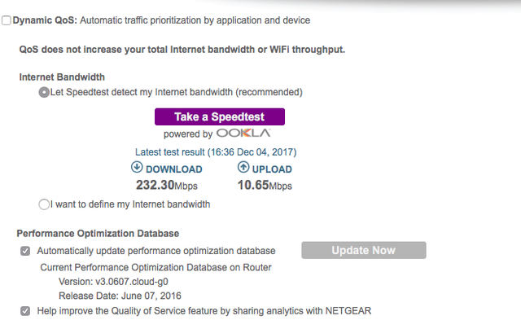
Task: Click the Release Date June 07, 2016 text
Action: [x=119, y=295]
